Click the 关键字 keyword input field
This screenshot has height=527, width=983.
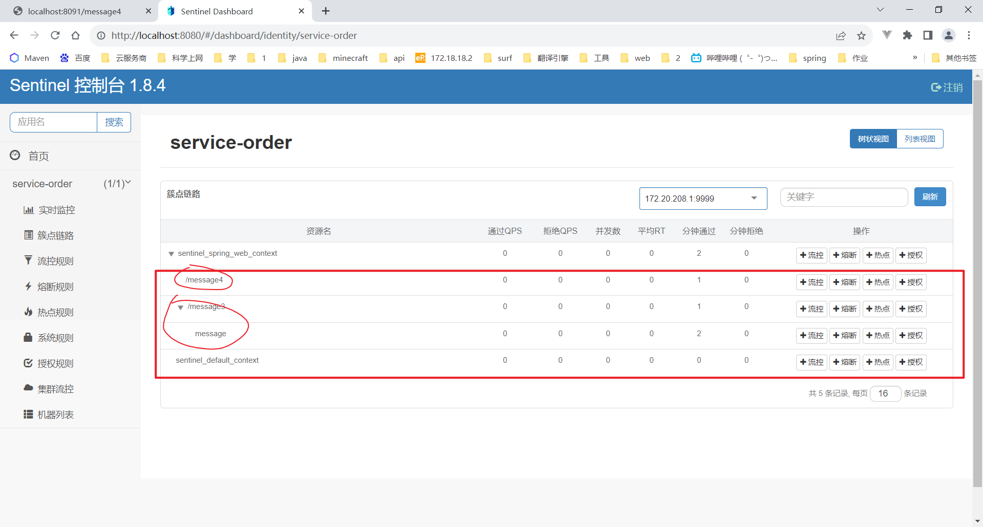click(844, 197)
